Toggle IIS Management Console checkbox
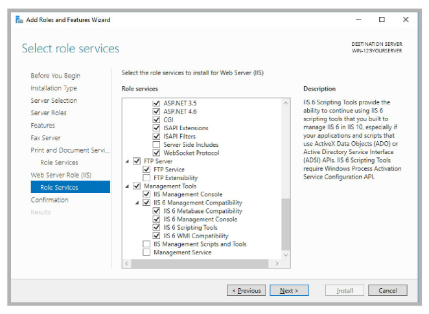429x314 pixels. [x=146, y=194]
